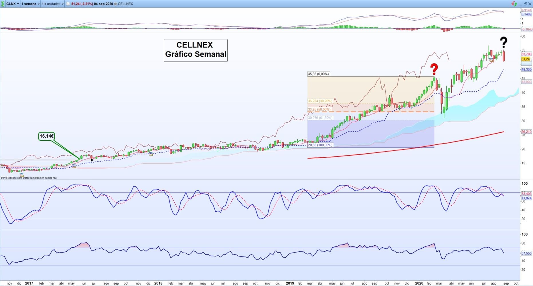
Task: Click the Fibonacci label 33,25 (50,00%)
Action: (319, 109)
